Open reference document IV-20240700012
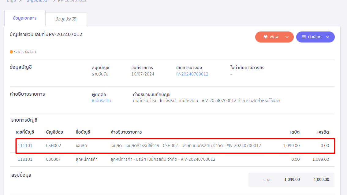 click(x=192, y=74)
